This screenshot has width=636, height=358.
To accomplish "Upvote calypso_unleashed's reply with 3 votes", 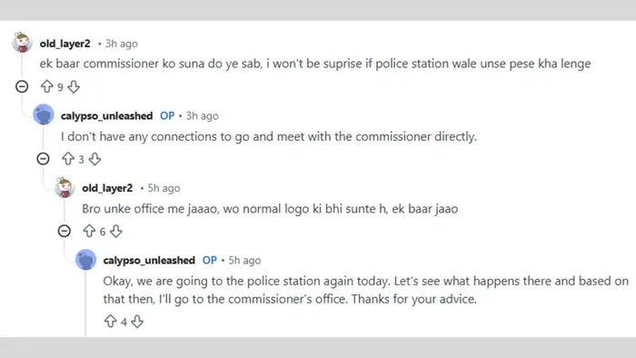I will [x=68, y=158].
